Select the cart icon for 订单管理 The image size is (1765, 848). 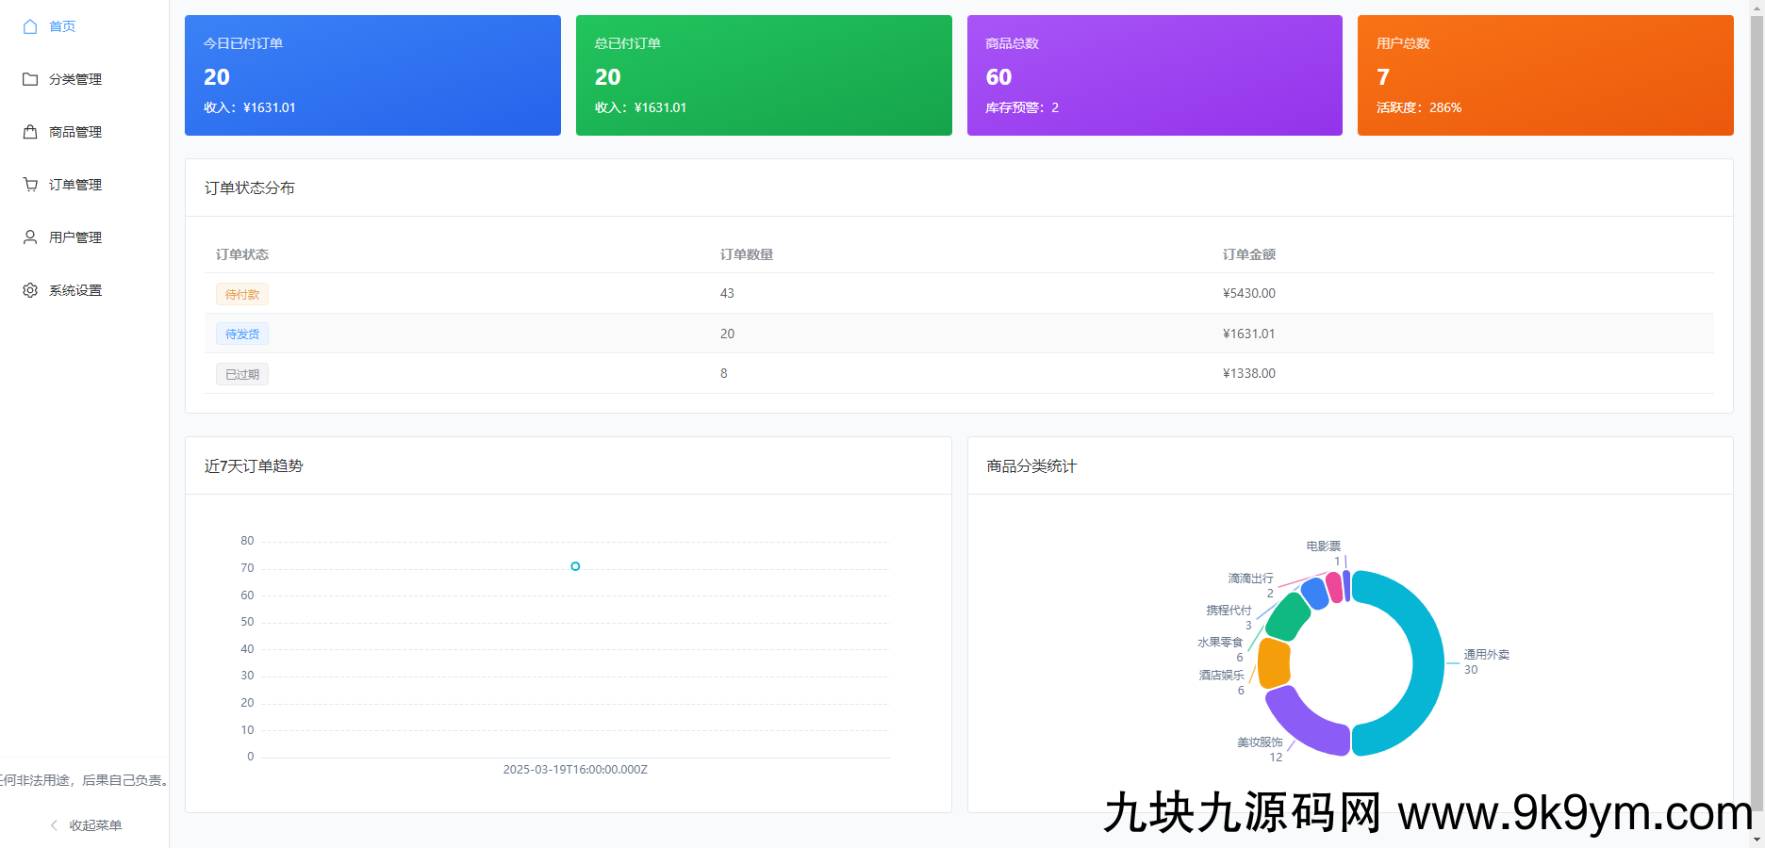pos(29,184)
